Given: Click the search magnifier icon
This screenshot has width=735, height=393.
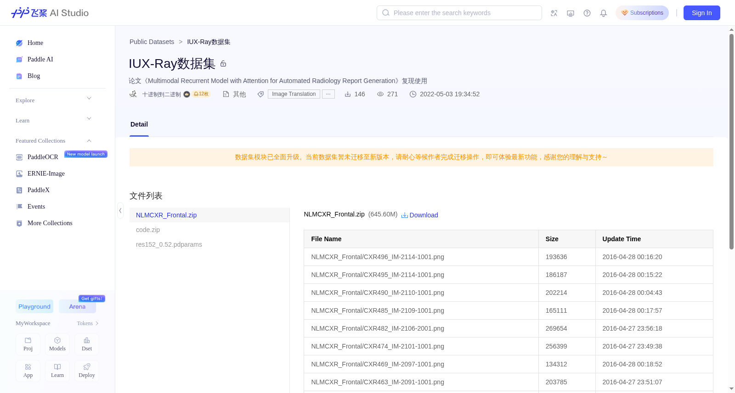Looking at the screenshot, I should coord(386,13).
